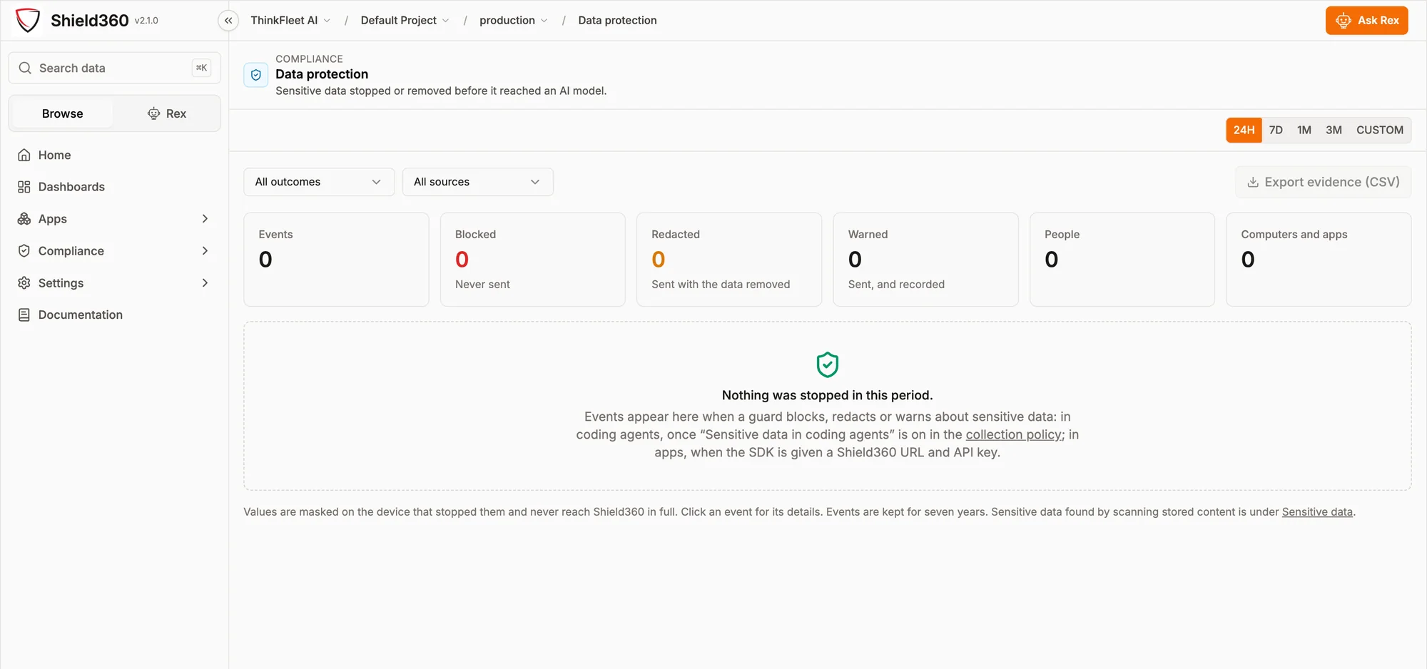The image size is (1427, 669).
Task: Click the Shield360 logo icon
Action: click(x=28, y=20)
